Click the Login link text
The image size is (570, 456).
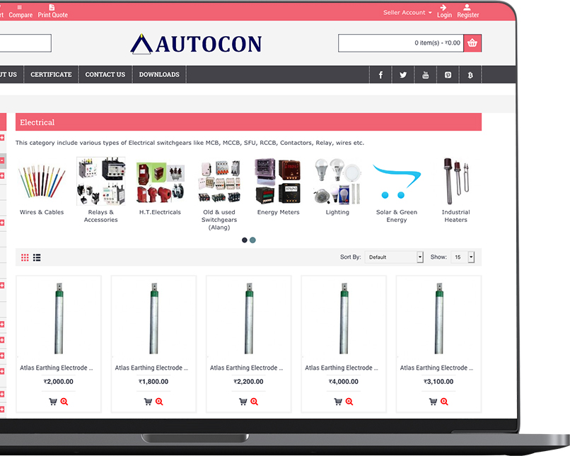click(444, 15)
